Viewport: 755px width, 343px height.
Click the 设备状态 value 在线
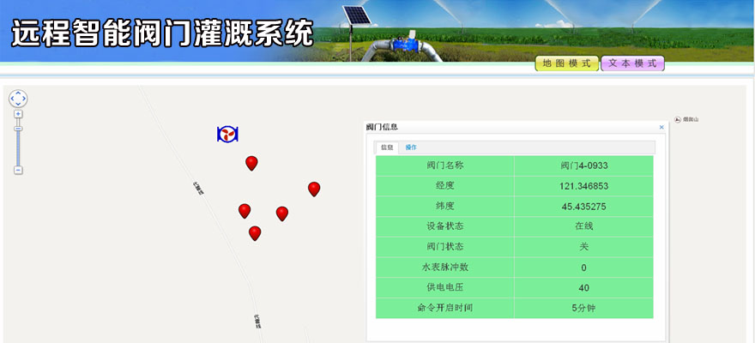point(583,226)
